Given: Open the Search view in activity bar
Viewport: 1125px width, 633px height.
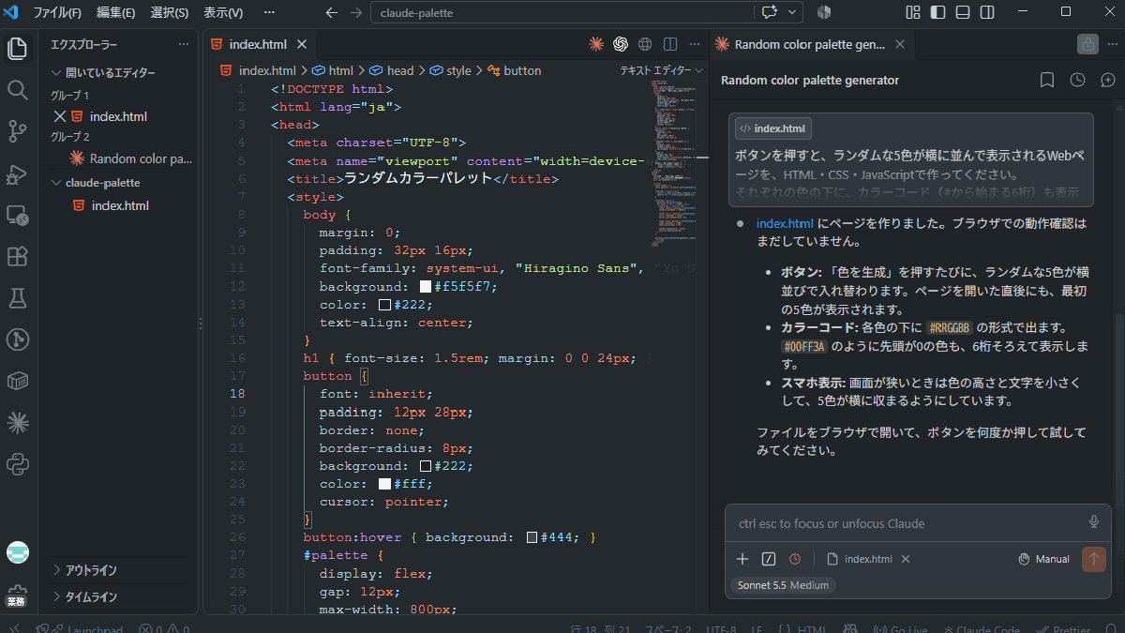Looking at the screenshot, I should coord(18,89).
